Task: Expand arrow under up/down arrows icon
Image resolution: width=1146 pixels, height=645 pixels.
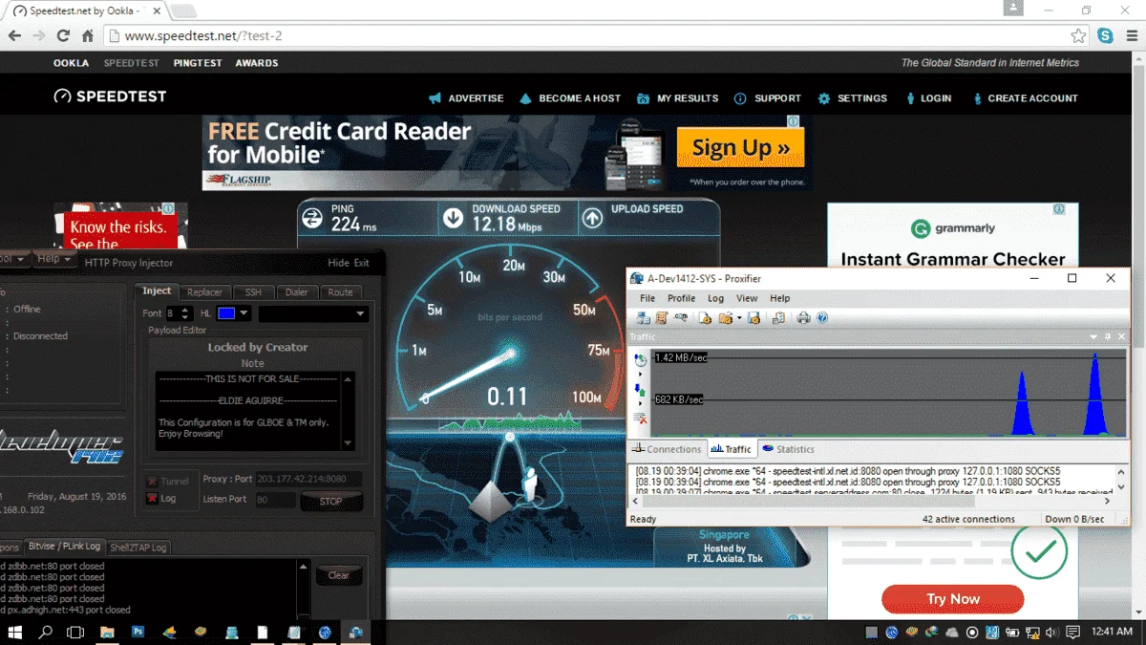Action: coord(641,401)
